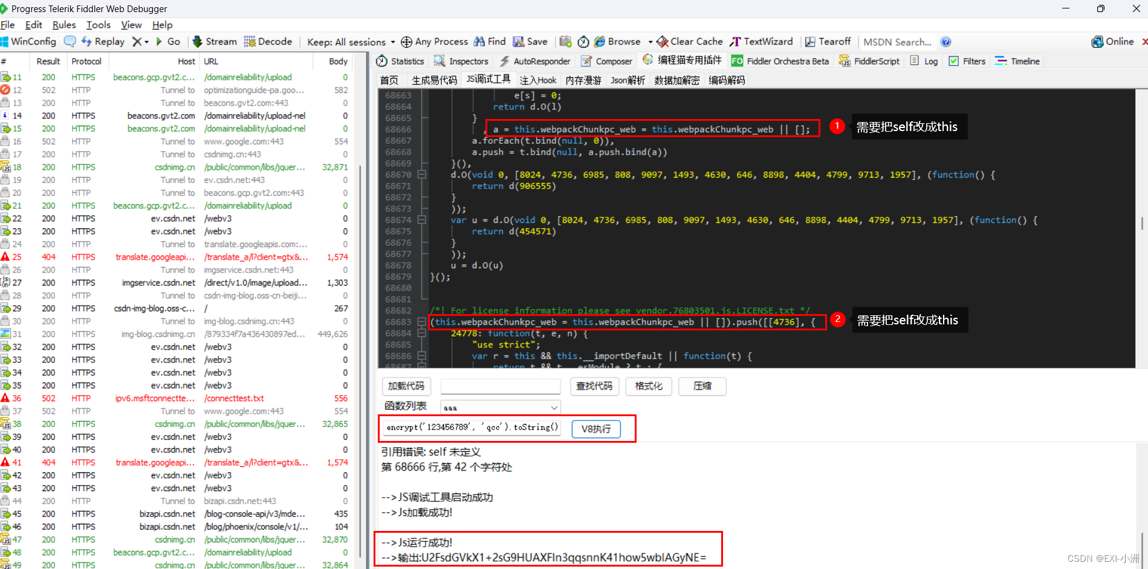Open the Remove X dropdown arrow

(x=146, y=42)
